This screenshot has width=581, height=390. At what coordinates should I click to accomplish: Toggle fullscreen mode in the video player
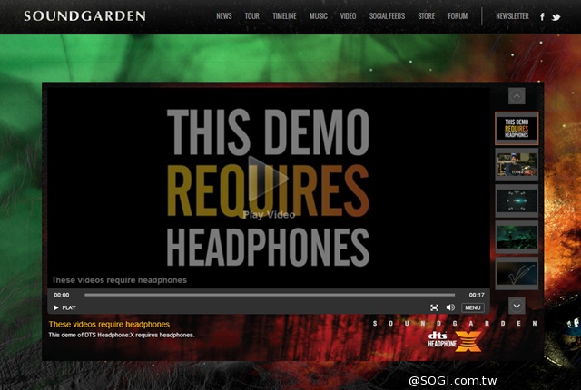pyautogui.click(x=434, y=307)
